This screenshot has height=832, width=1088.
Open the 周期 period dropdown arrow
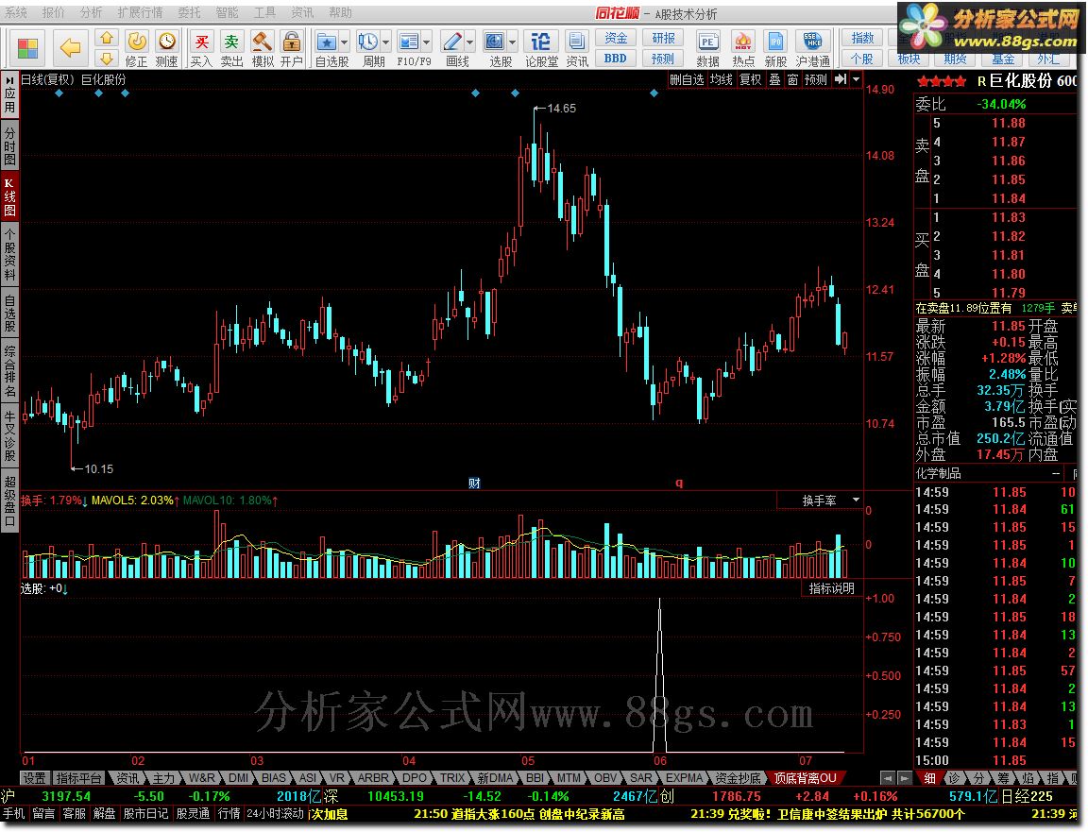click(385, 42)
